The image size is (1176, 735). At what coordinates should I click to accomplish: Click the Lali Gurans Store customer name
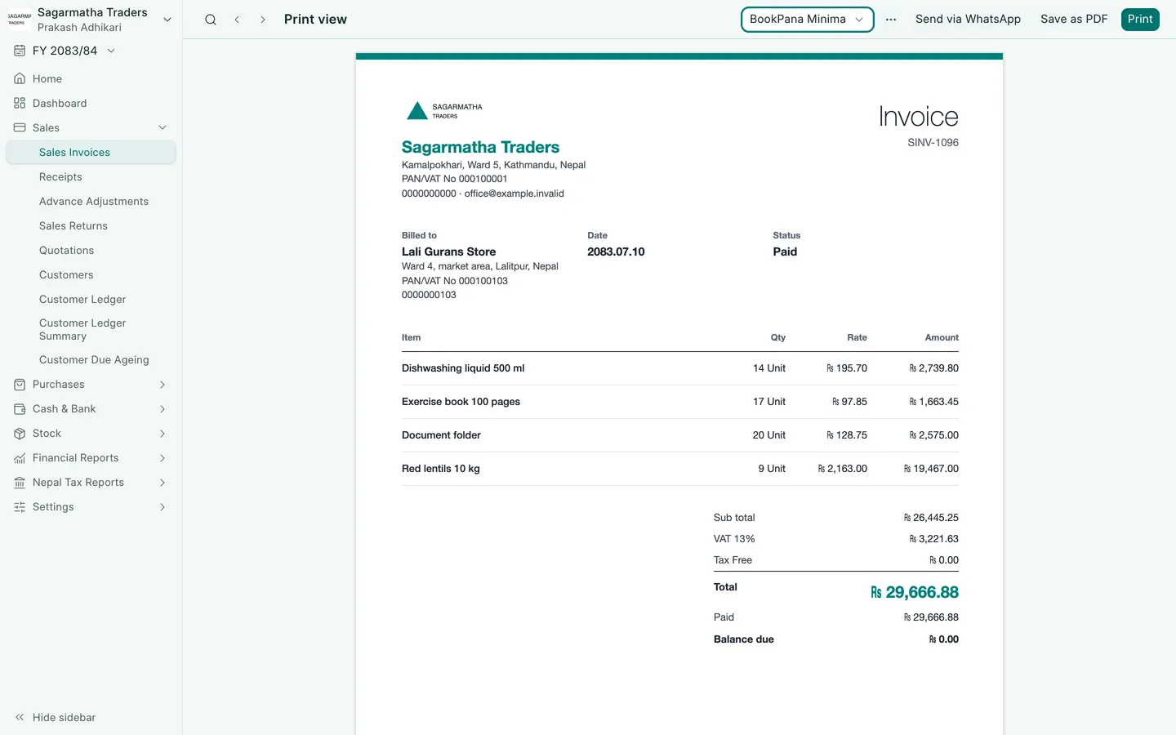pos(448,252)
